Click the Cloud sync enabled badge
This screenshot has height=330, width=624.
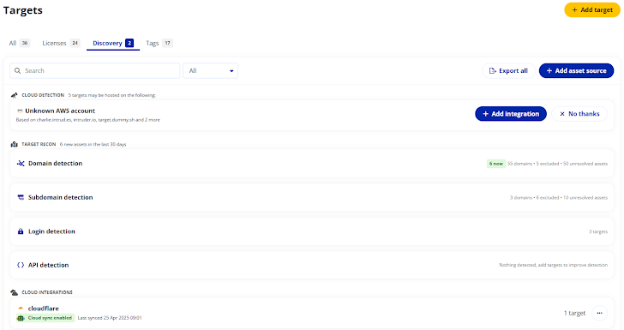(45, 318)
